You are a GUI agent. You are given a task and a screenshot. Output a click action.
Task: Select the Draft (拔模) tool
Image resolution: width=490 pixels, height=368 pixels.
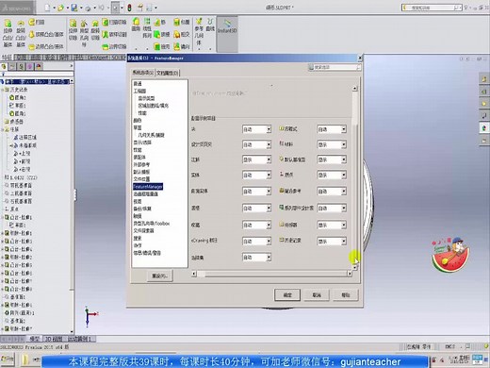(162, 34)
